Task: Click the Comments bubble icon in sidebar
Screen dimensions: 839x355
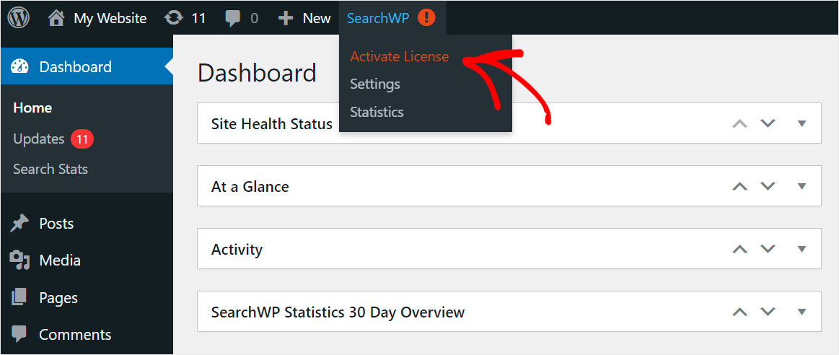Action: [19, 334]
